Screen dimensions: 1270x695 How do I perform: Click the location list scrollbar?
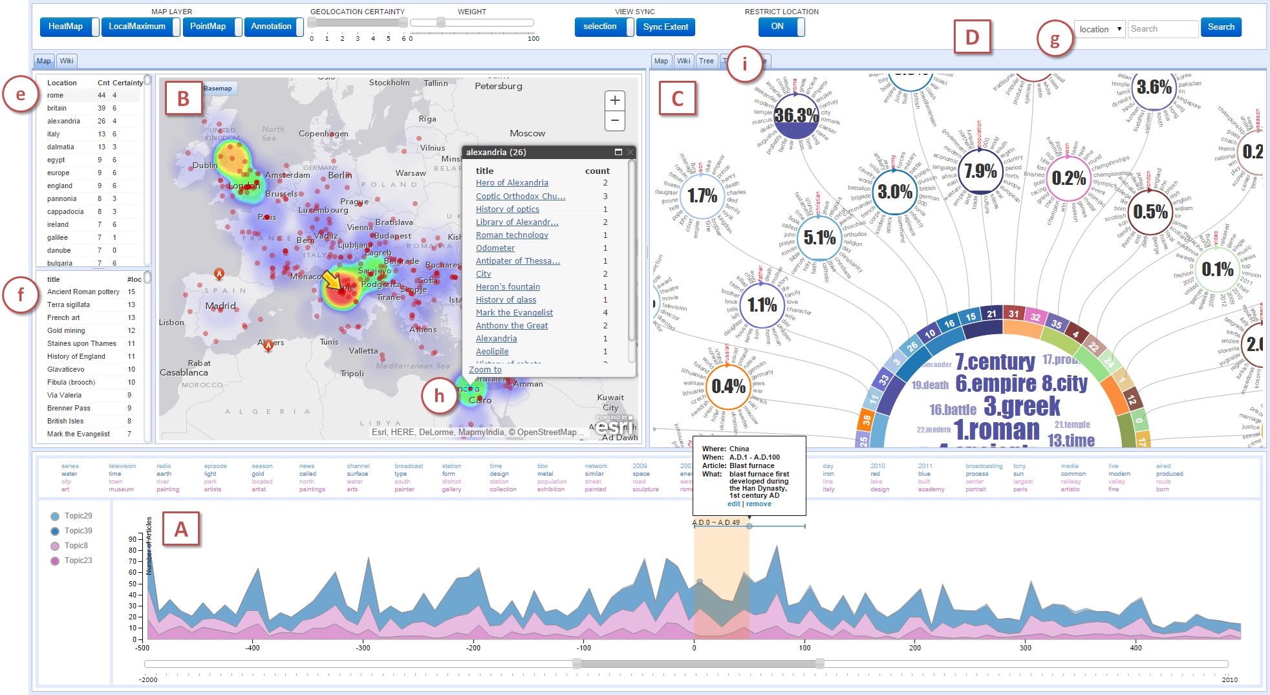pyautogui.click(x=147, y=80)
